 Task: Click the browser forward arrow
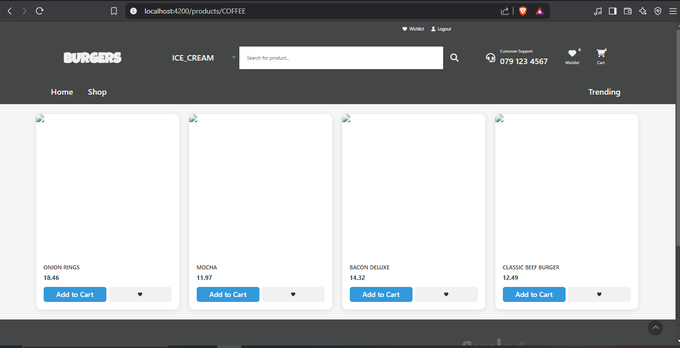coord(24,11)
